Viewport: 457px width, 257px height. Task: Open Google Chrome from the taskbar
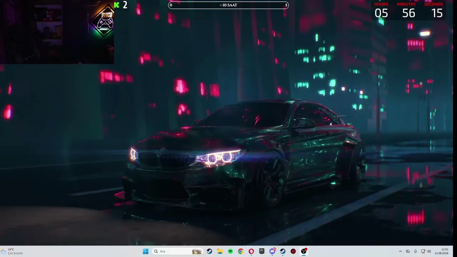pyautogui.click(x=241, y=251)
